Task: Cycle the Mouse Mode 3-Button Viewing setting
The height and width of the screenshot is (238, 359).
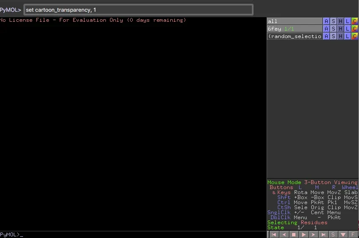Action: coord(312,182)
